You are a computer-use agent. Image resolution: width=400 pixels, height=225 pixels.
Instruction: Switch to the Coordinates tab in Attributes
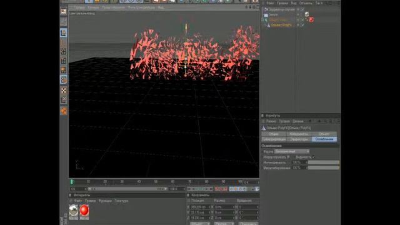coord(299,134)
